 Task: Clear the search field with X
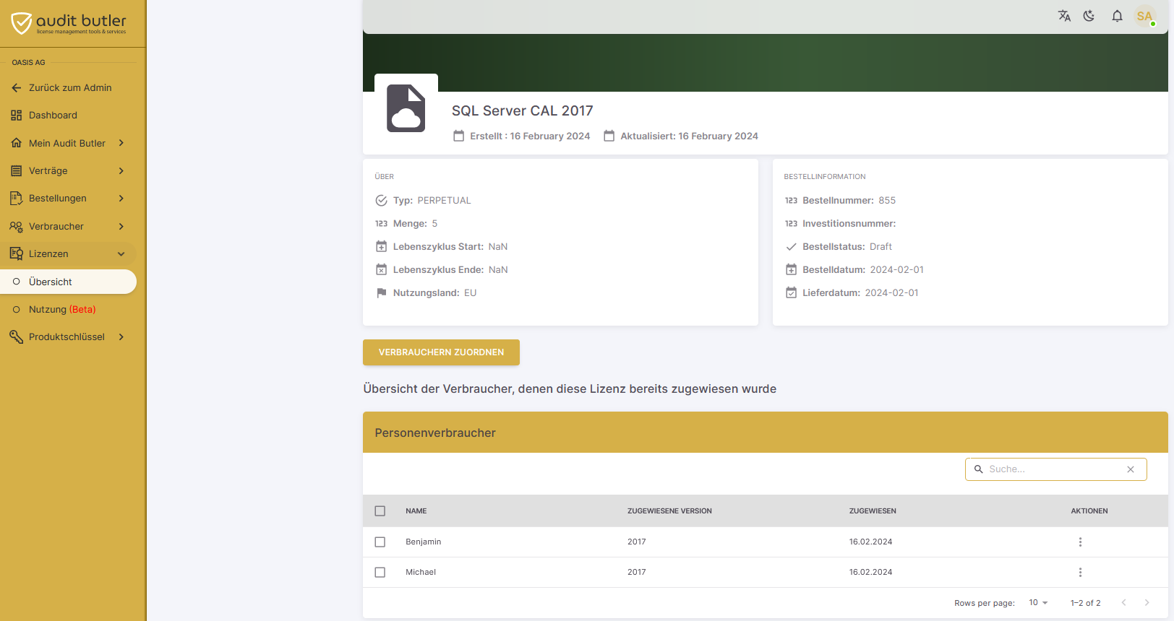pos(1131,469)
